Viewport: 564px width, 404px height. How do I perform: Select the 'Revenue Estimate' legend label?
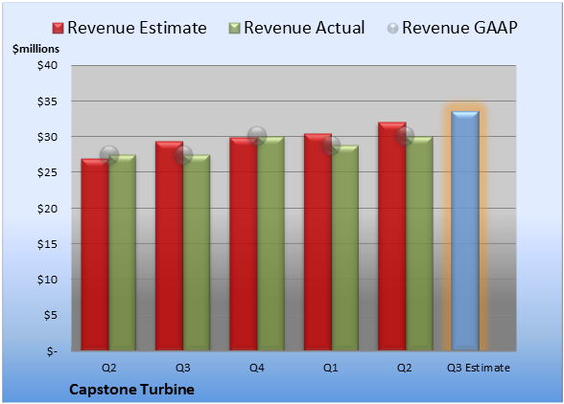[x=137, y=28]
